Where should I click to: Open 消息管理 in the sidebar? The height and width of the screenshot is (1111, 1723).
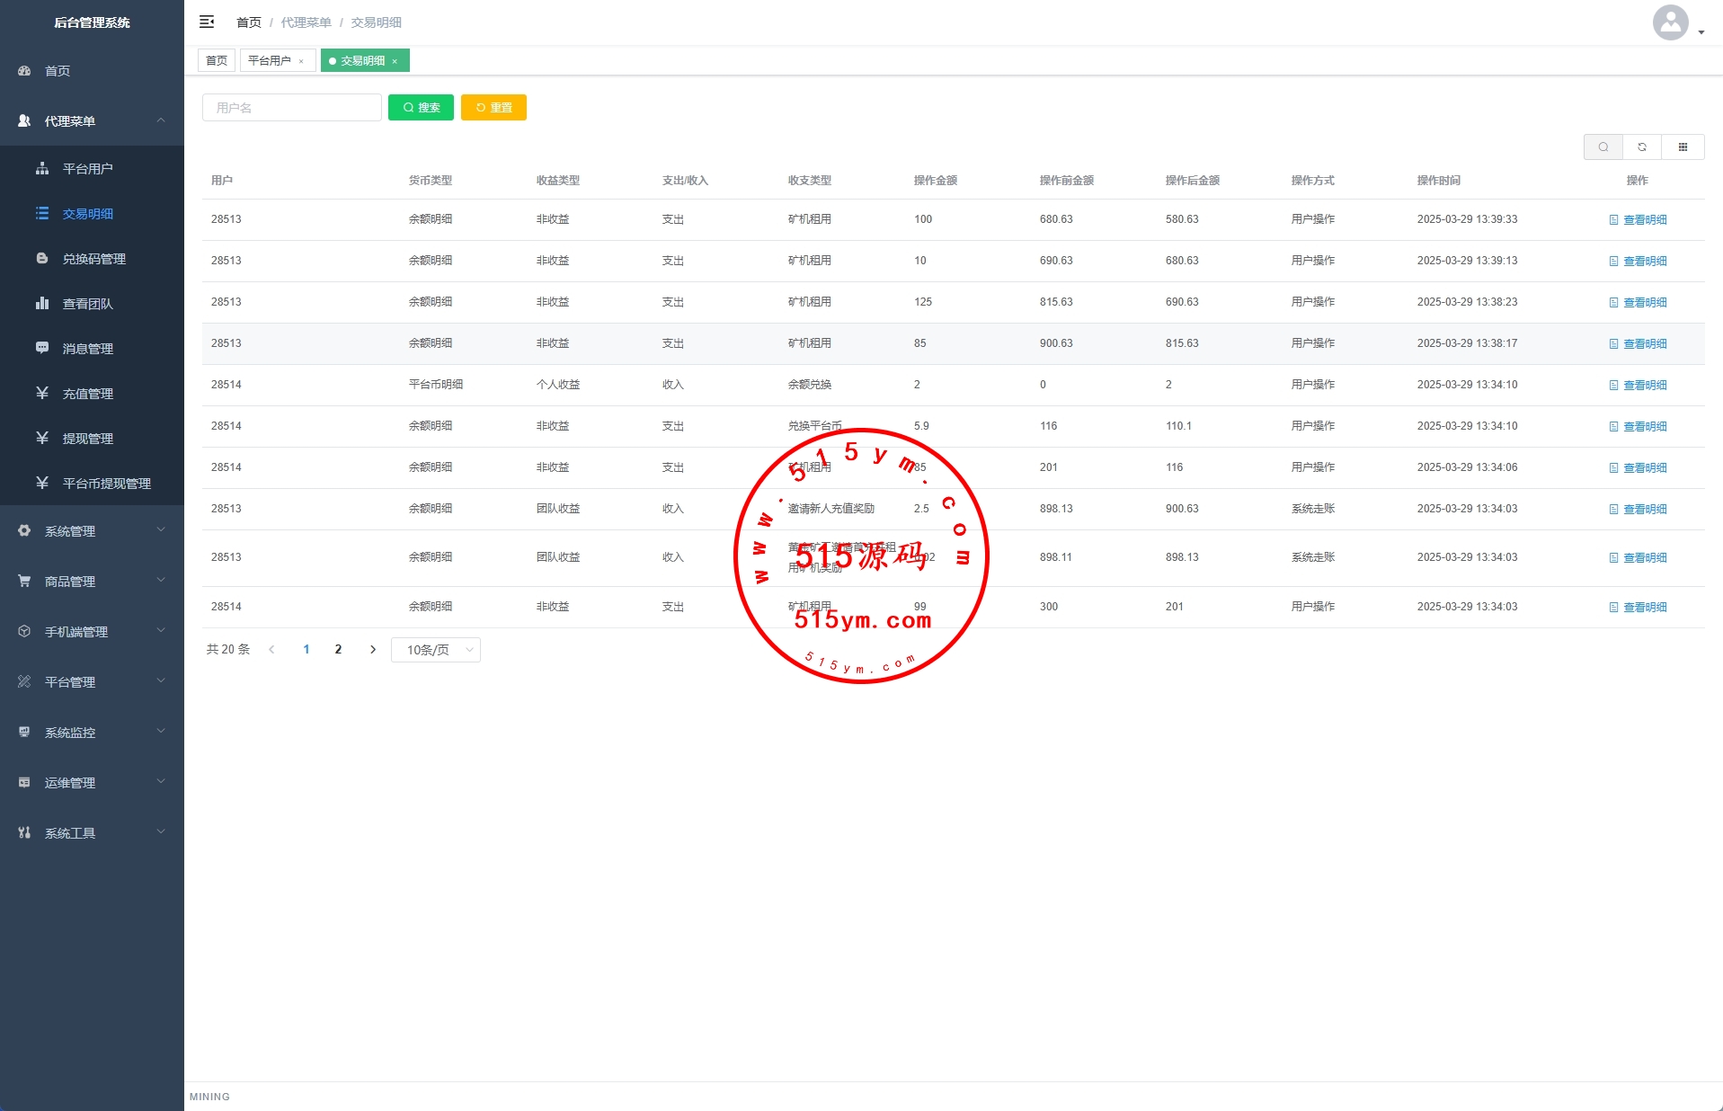(87, 349)
